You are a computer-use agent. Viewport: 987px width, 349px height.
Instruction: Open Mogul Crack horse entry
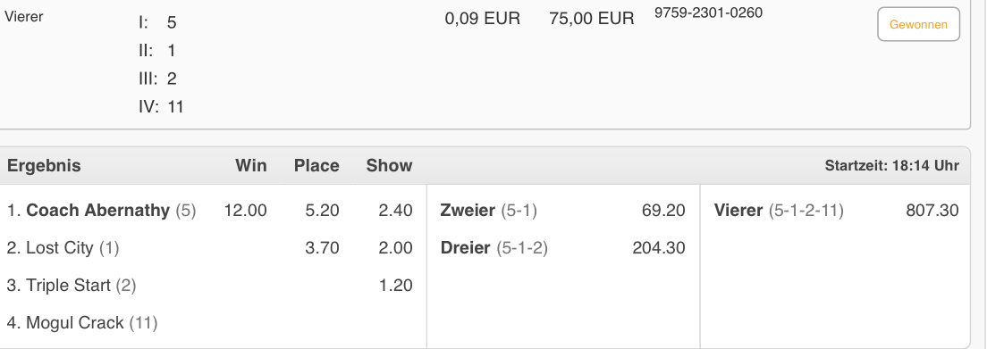tap(82, 322)
